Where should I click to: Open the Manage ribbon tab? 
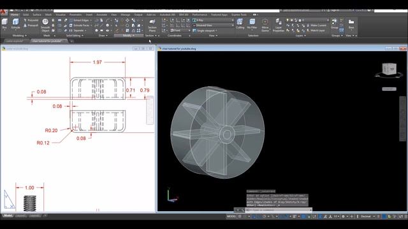point(125,15)
